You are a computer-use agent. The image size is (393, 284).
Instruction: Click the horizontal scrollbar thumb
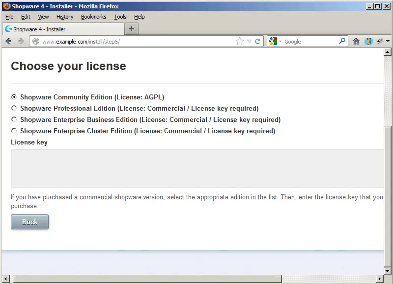click(148, 279)
